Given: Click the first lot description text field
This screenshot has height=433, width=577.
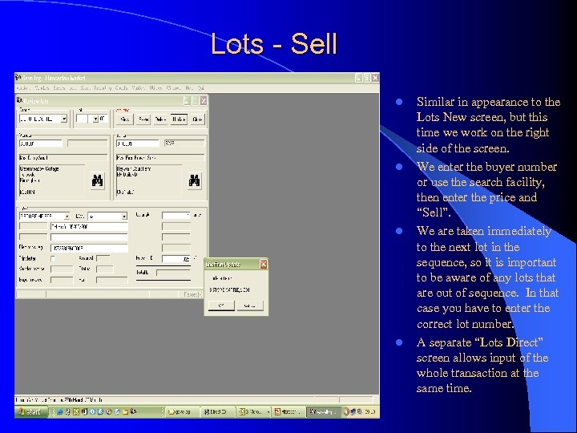Looking at the screenshot, I should (x=90, y=226).
